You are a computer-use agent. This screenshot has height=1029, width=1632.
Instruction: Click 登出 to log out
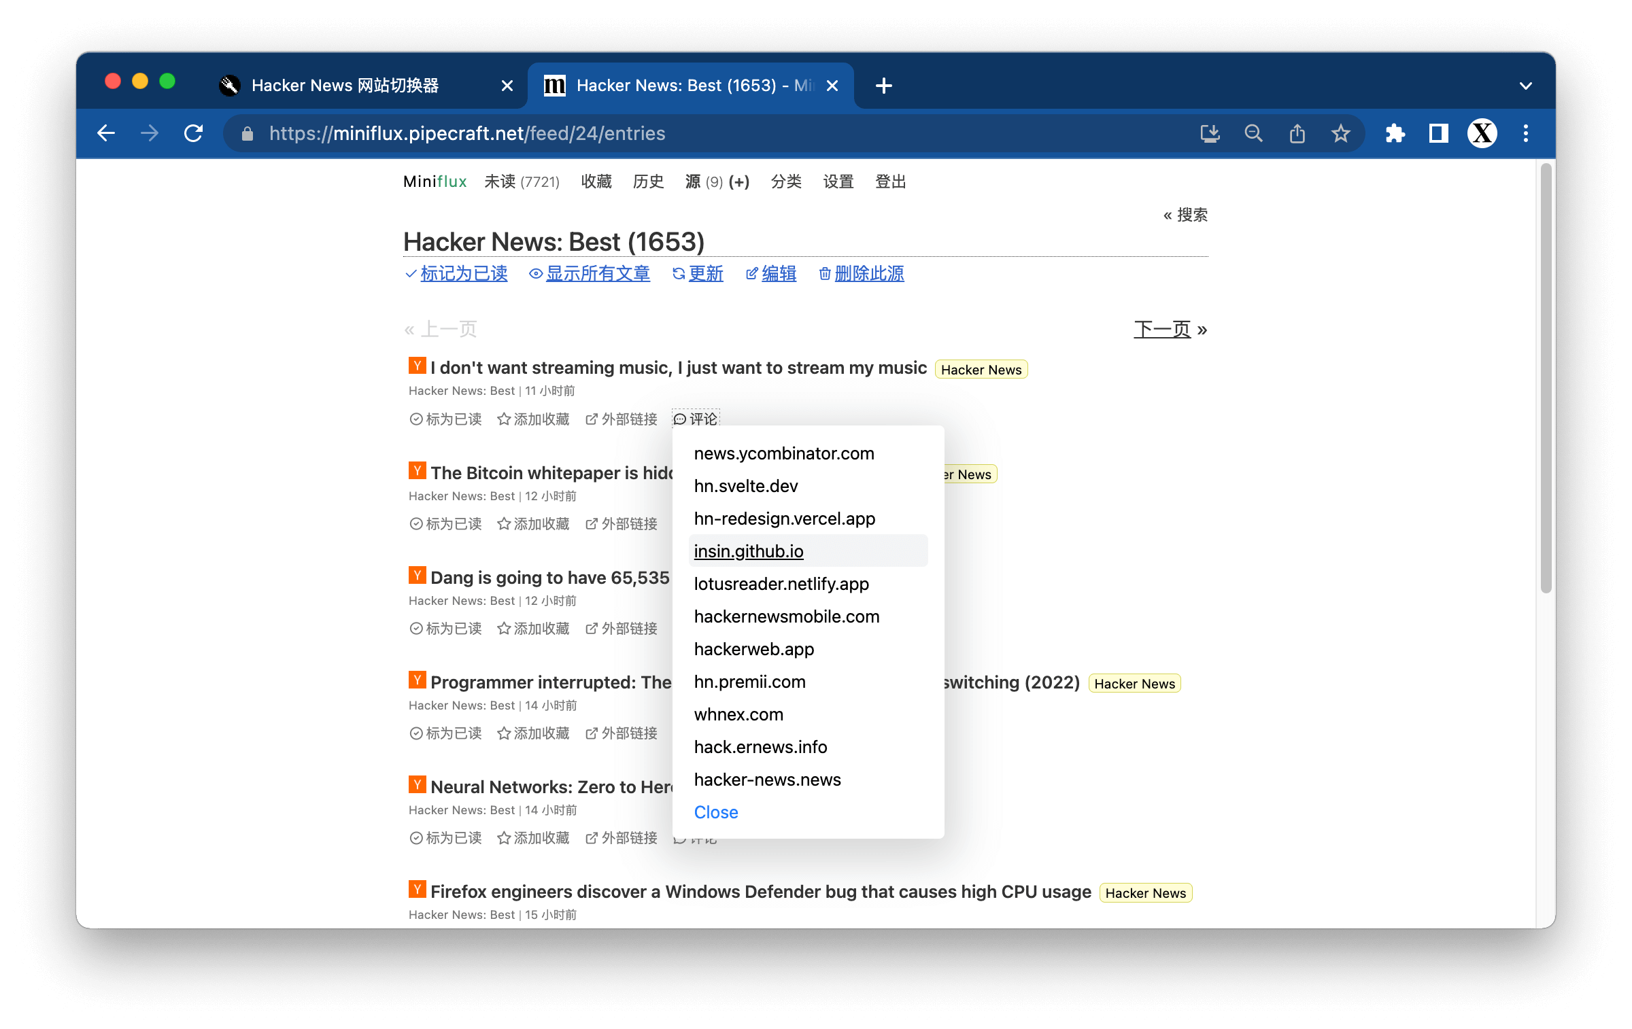(x=890, y=181)
